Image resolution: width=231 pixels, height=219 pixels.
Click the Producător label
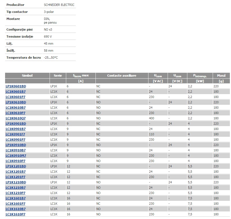click(x=15, y=5)
